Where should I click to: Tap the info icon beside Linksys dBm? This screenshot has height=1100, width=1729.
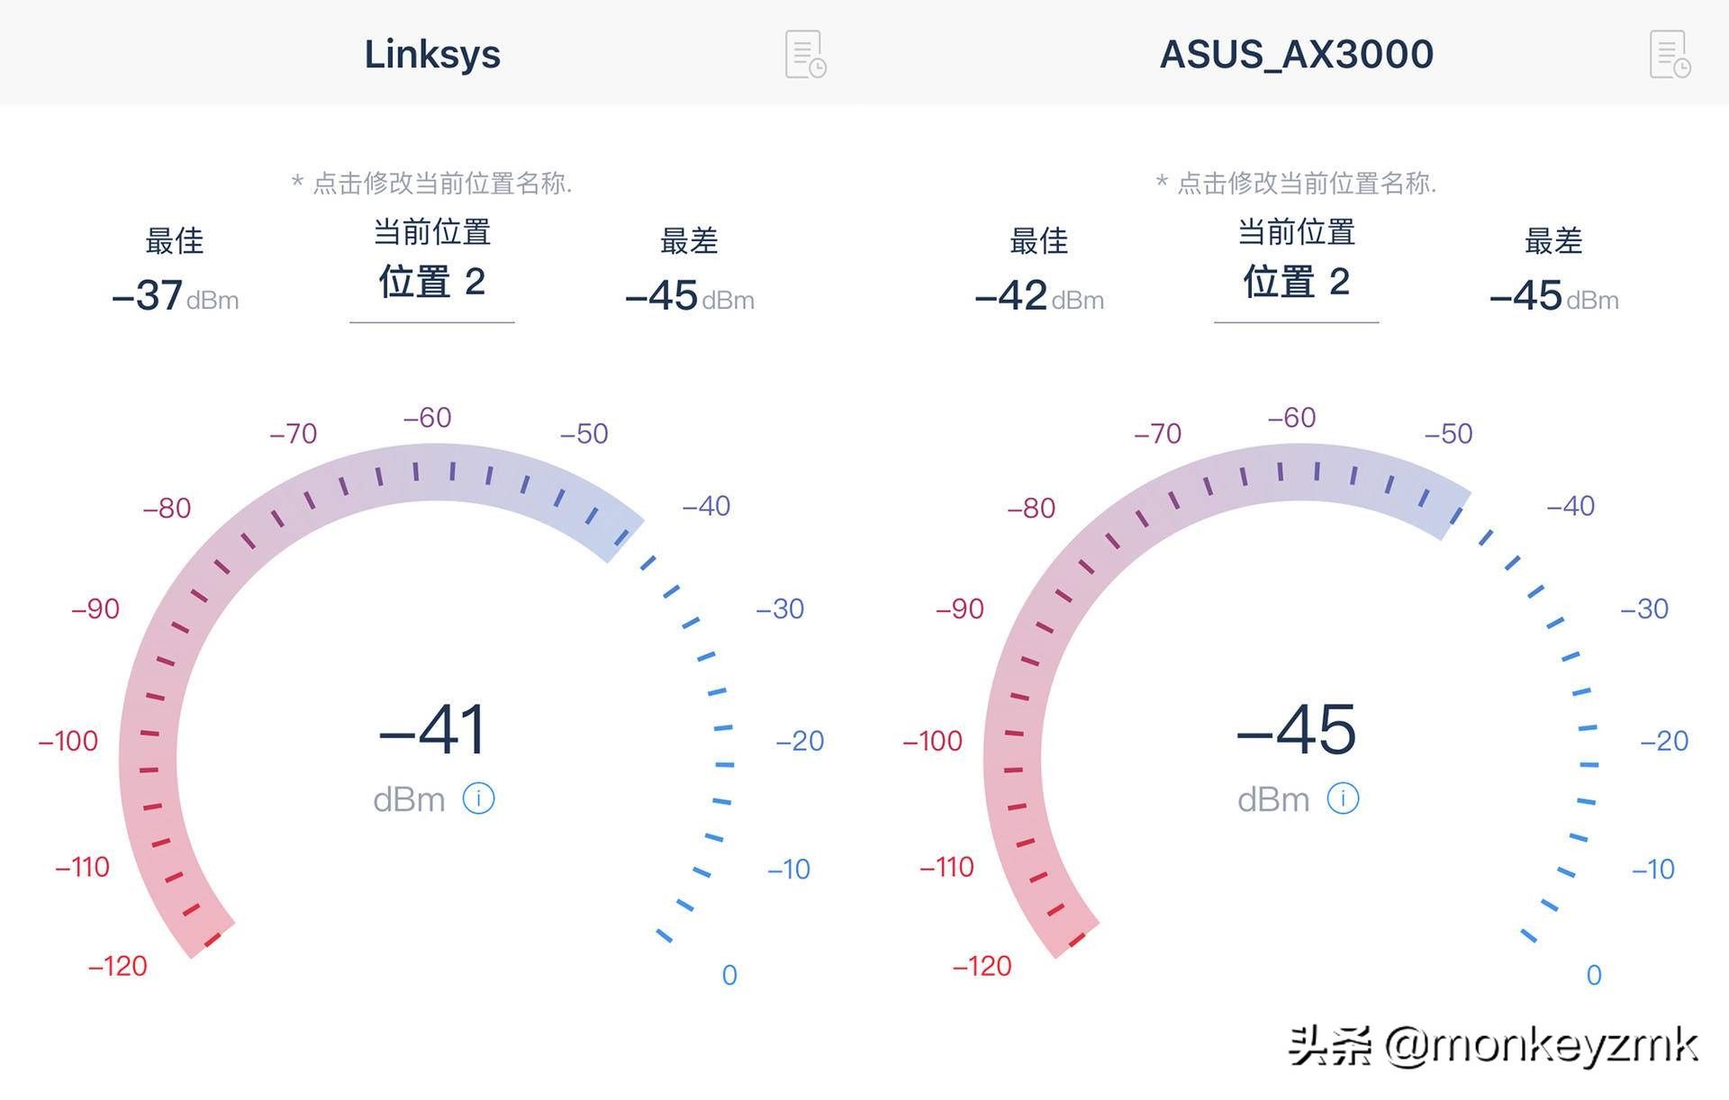click(478, 798)
